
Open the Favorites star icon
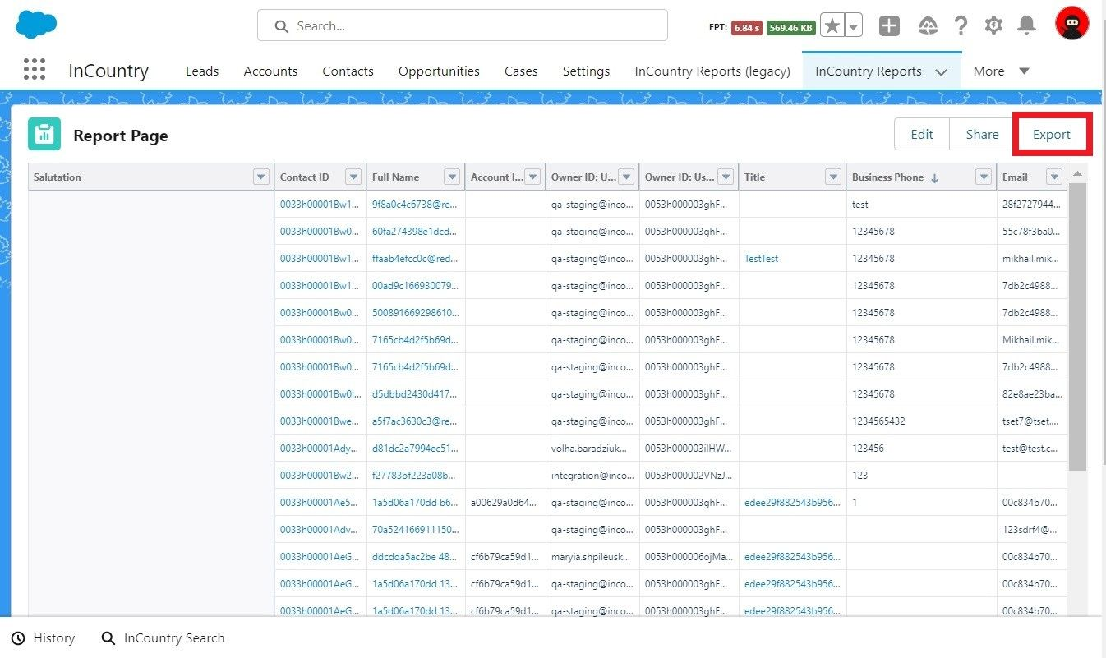click(832, 26)
